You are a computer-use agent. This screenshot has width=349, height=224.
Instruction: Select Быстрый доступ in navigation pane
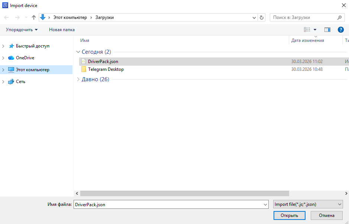(33, 46)
